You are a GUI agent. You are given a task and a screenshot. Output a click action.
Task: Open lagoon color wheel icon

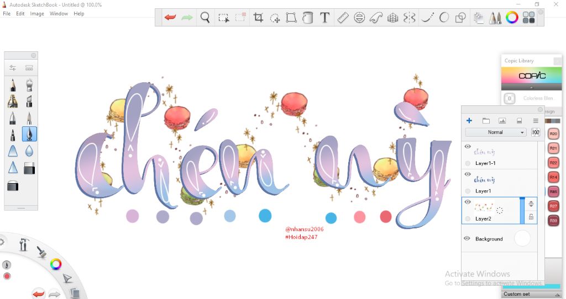click(56, 264)
